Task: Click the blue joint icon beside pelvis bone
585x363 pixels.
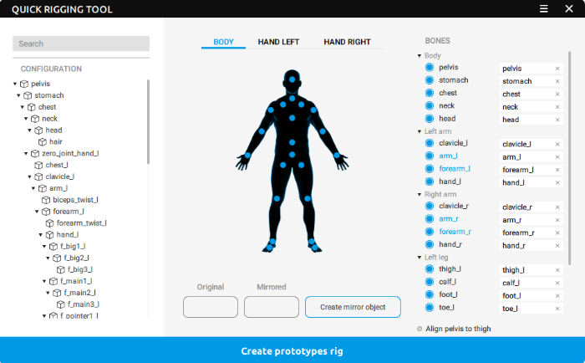Action: [430, 68]
